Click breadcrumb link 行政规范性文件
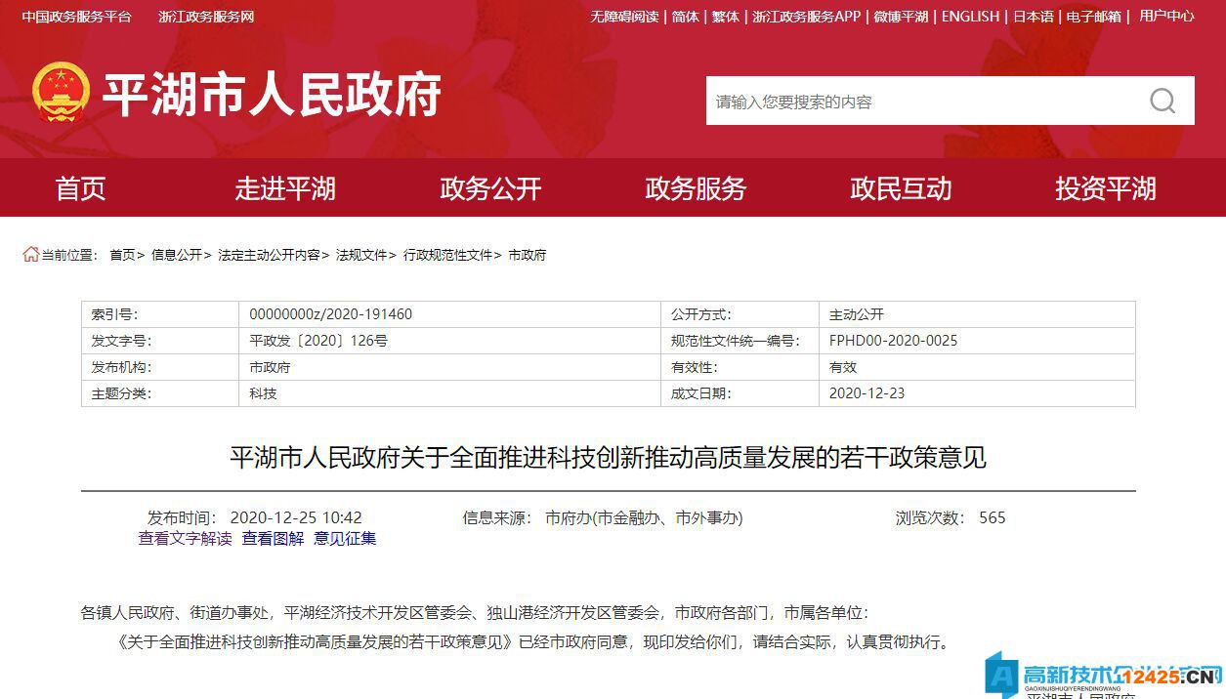1226x699 pixels. click(447, 254)
